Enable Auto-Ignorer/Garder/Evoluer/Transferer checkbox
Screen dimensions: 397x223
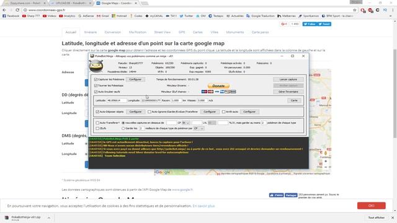pyautogui.click(x=149, y=111)
